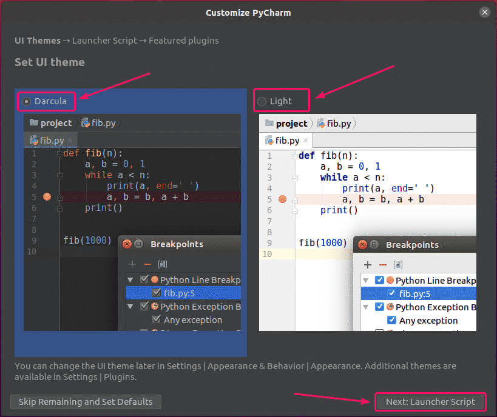Toggle Any exception checkbox in Darcula preview
This screenshot has height=417, width=497.
point(157,319)
